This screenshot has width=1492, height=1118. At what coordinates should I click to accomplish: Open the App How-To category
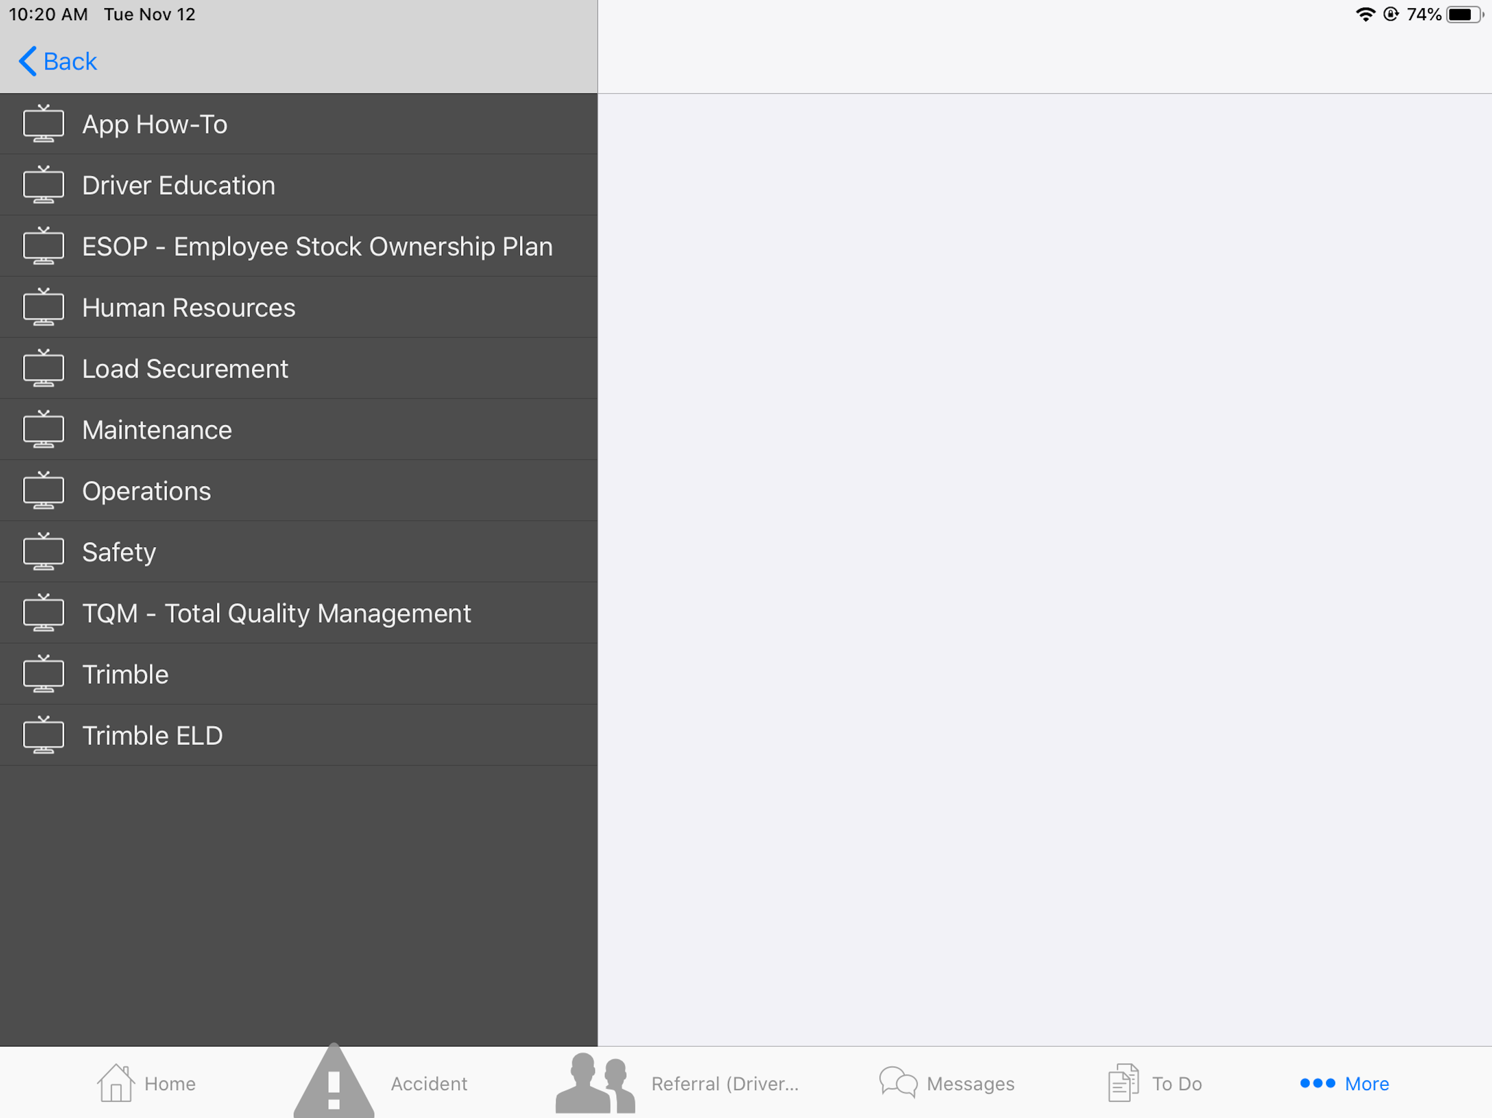tap(299, 124)
